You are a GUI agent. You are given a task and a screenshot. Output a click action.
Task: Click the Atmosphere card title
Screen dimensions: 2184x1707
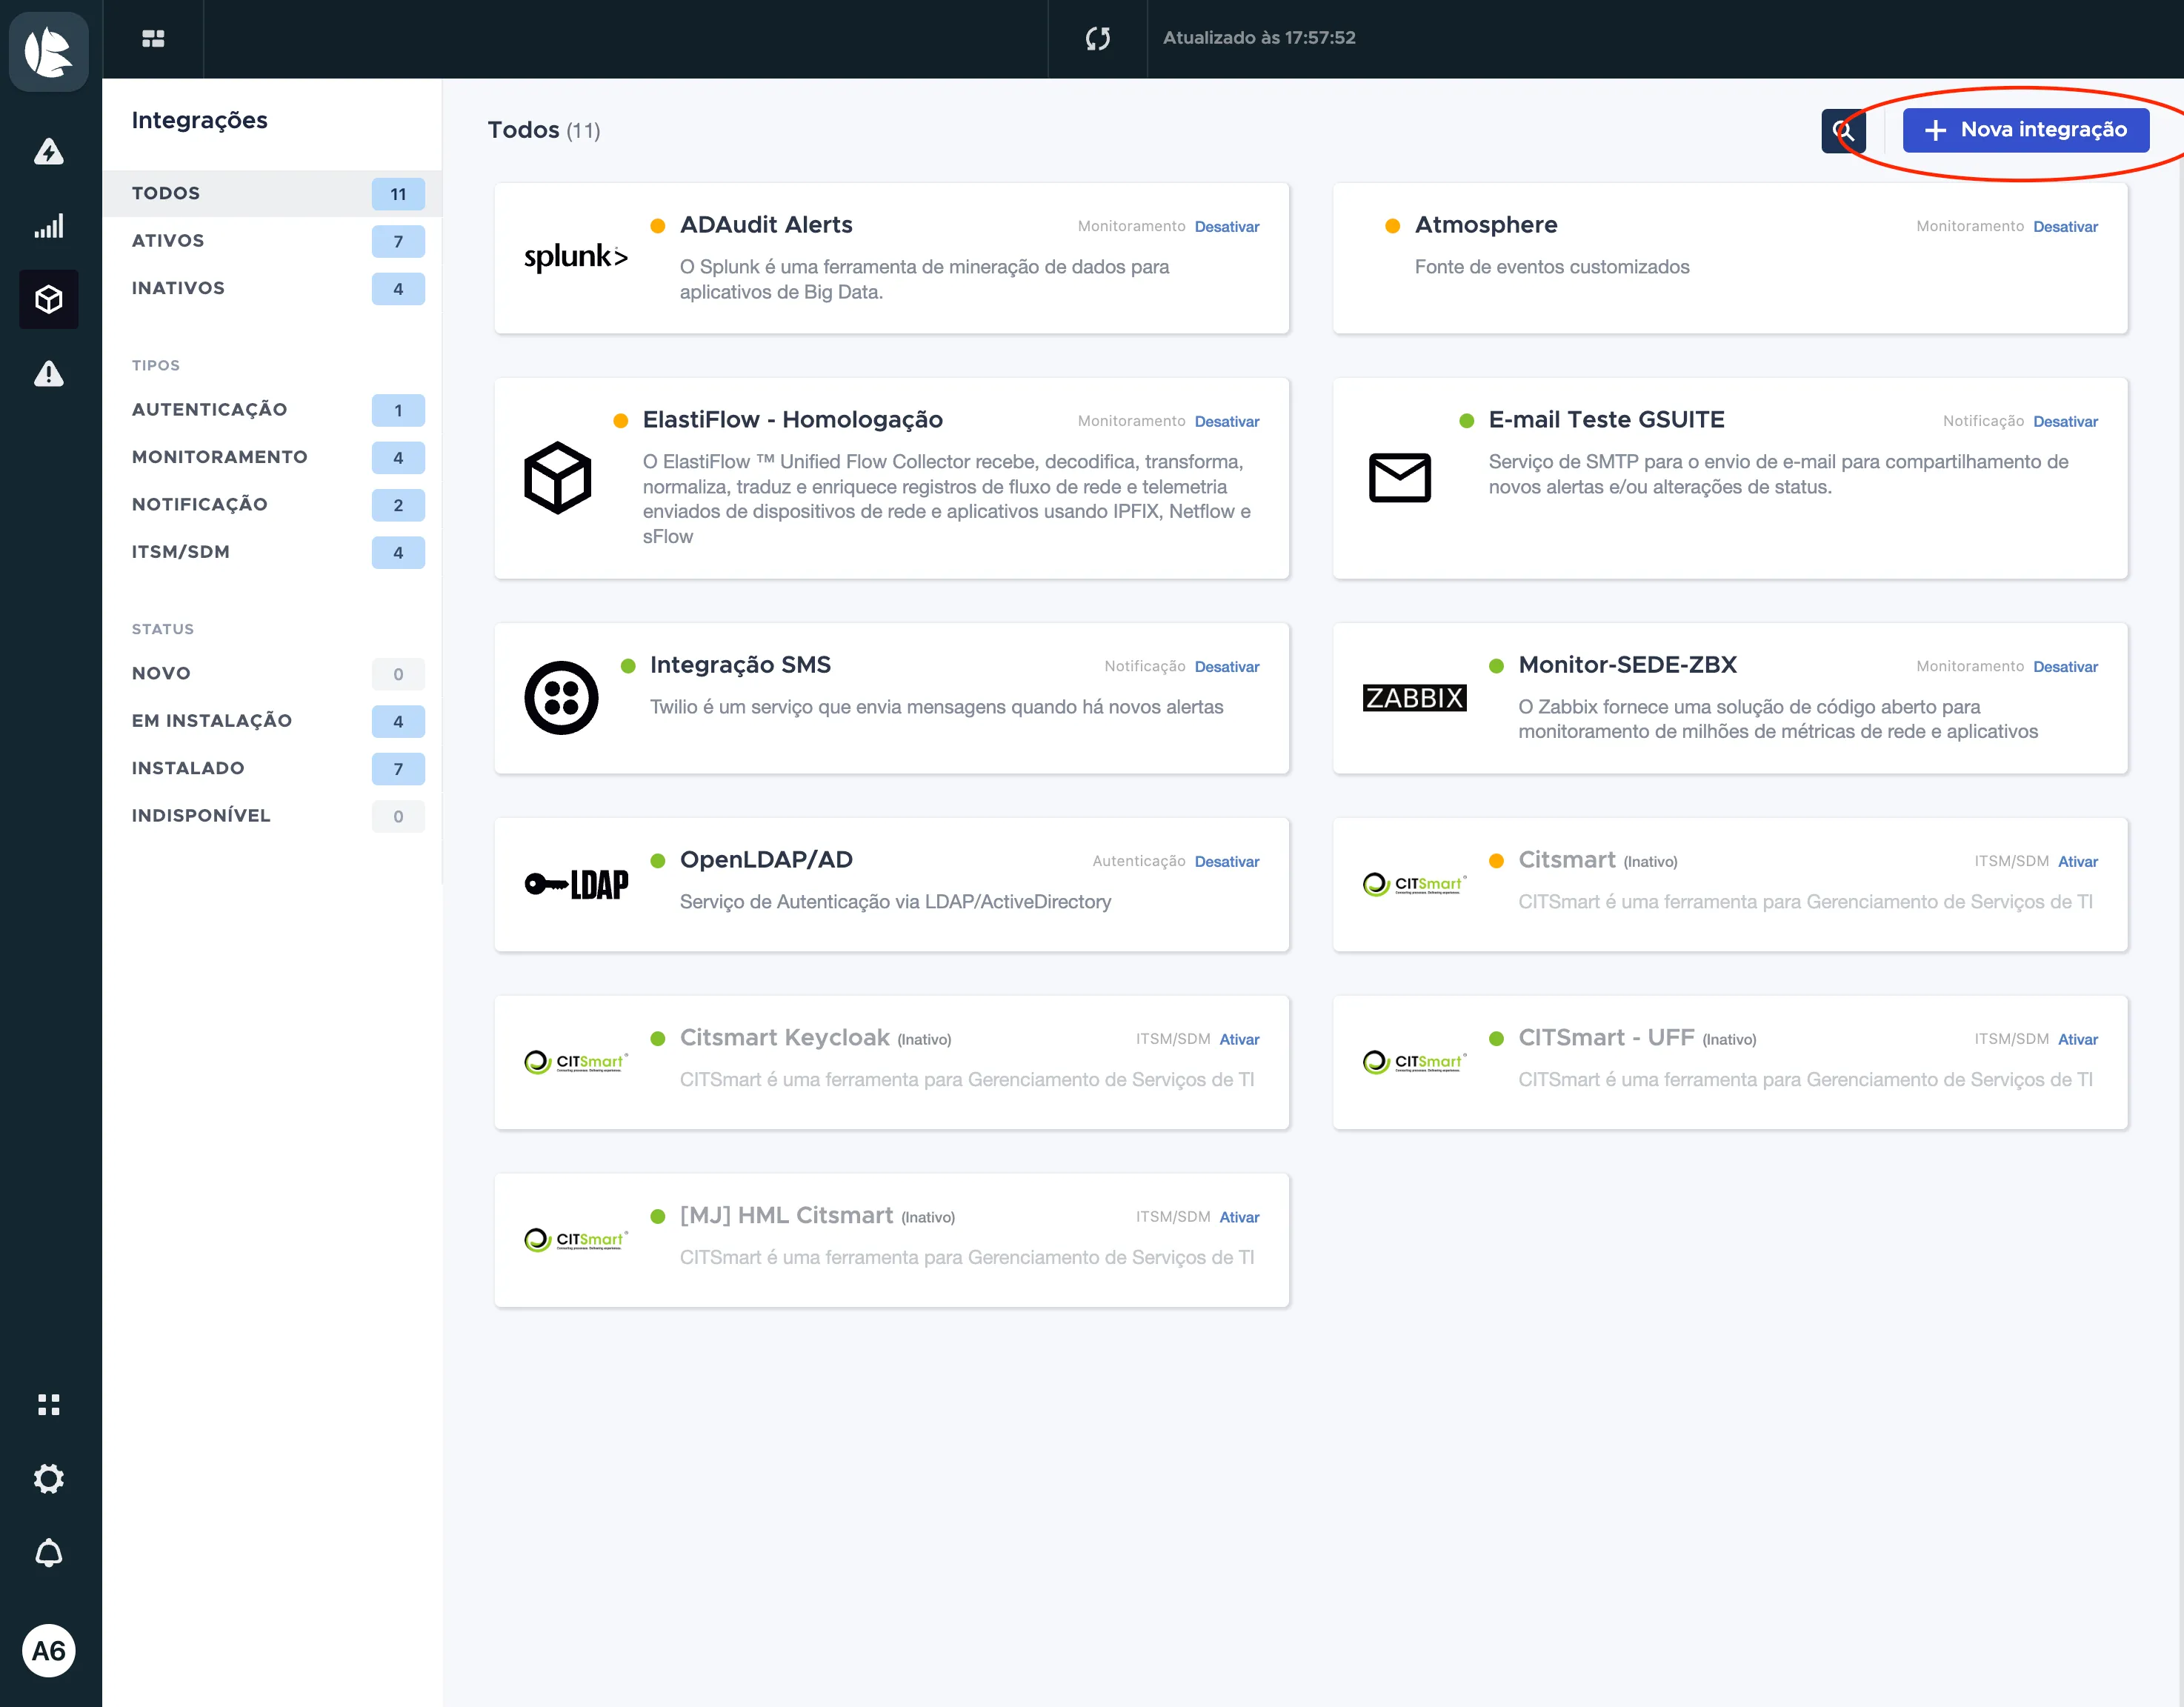pos(1486,225)
